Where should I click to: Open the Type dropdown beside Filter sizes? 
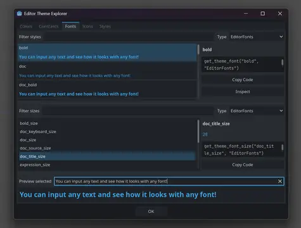coord(257,111)
